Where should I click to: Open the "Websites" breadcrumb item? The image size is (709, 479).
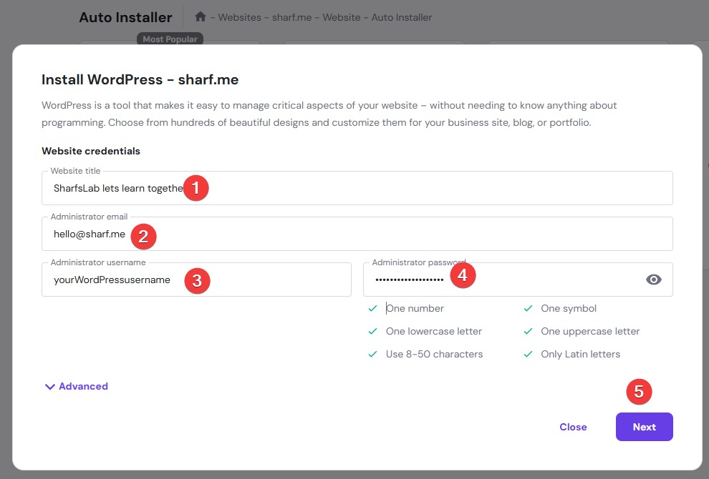(x=241, y=17)
